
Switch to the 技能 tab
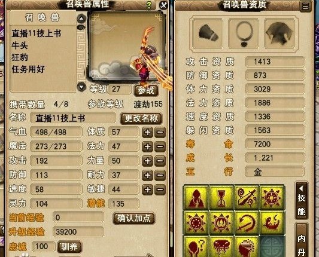302,201
